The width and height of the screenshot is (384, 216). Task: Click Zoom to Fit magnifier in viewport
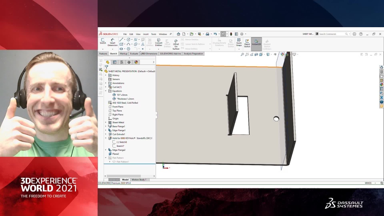[x=242, y=54]
